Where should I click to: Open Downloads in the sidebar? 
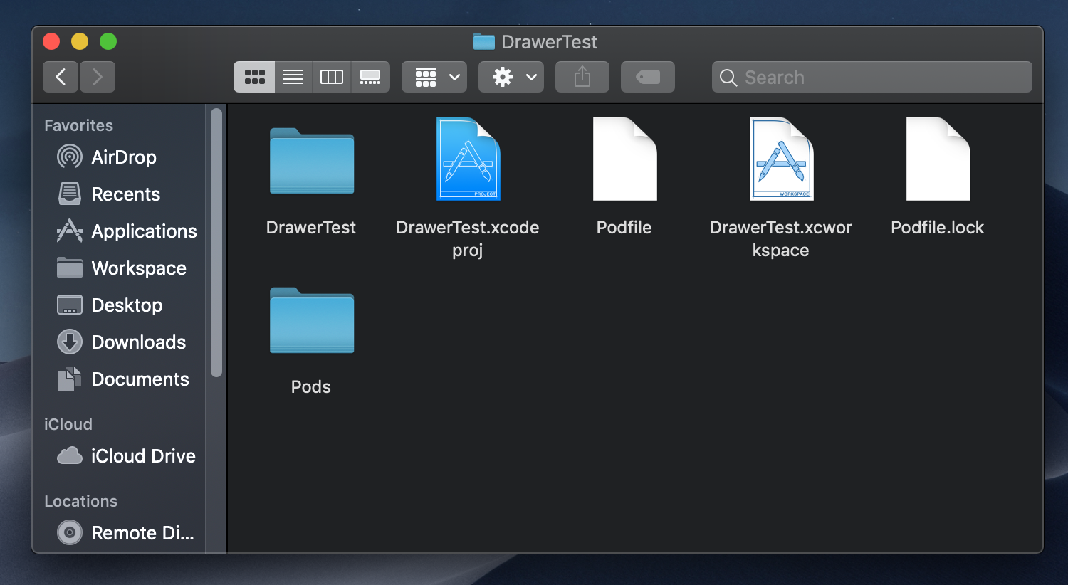click(121, 342)
